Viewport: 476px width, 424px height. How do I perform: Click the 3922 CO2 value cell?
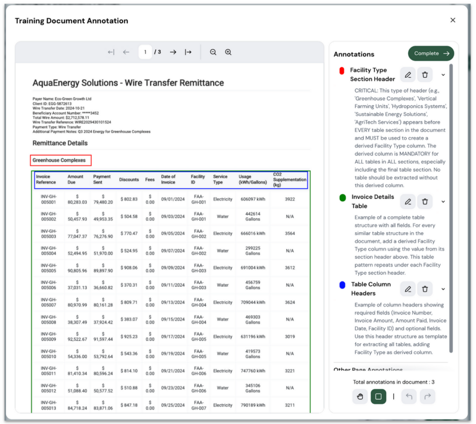tap(290, 199)
